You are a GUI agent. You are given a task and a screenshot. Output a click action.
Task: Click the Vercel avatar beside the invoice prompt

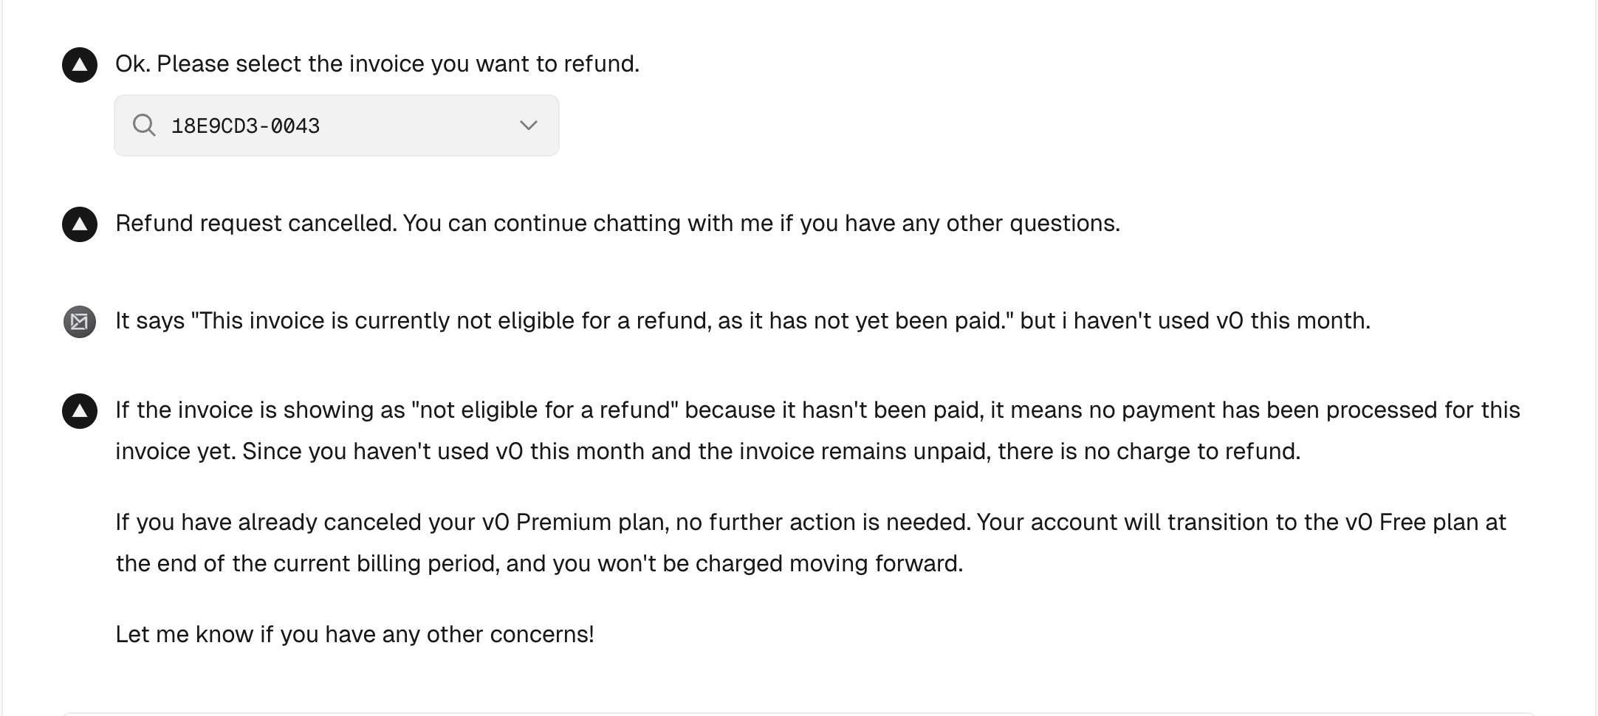coord(80,65)
